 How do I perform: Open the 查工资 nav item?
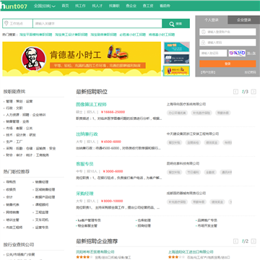pyautogui.click(x=148, y=6)
